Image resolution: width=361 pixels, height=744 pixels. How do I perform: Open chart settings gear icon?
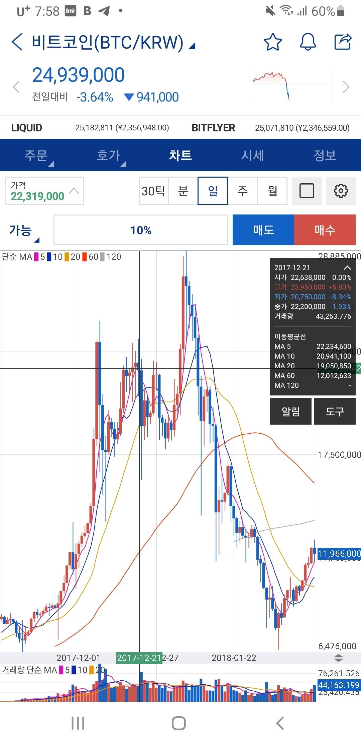(341, 191)
